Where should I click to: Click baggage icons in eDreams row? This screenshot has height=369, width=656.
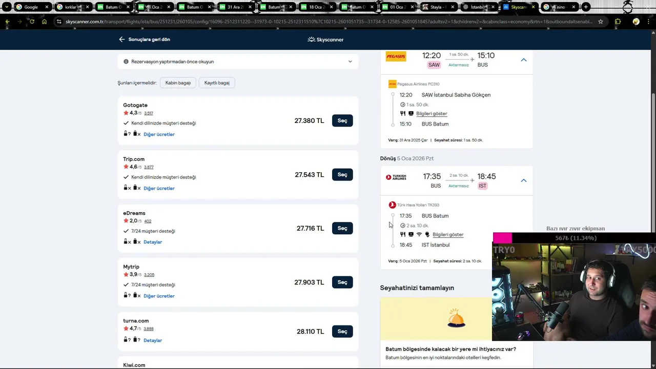tap(132, 241)
